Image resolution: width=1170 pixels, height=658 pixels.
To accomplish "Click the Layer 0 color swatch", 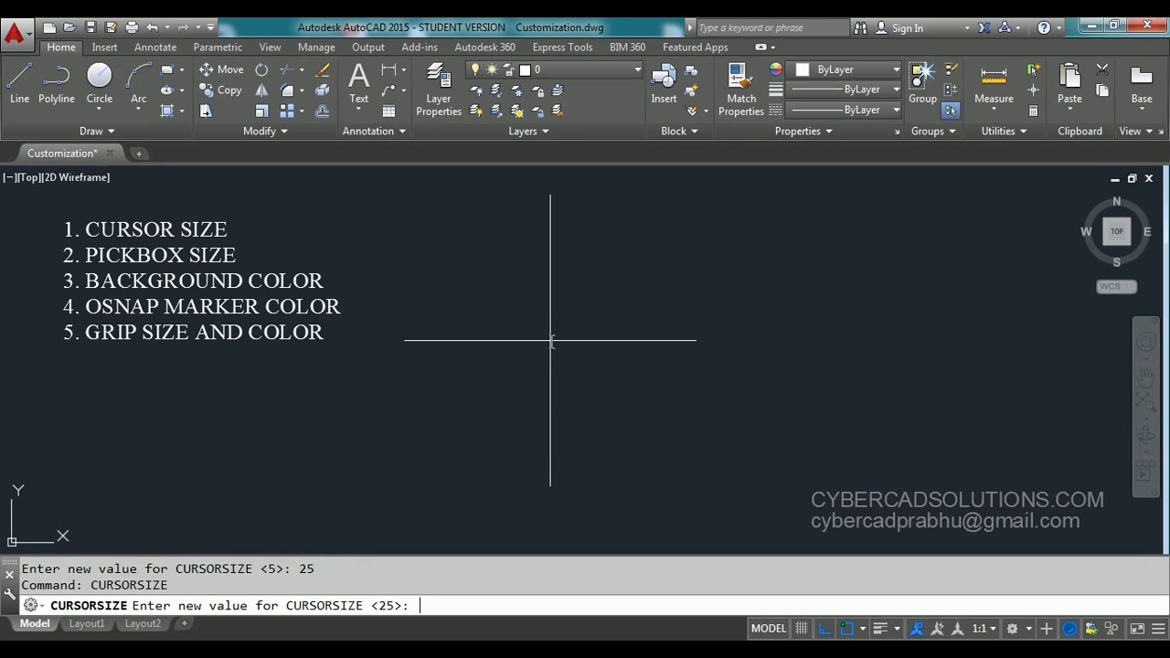I will pyautogui.click(x=525, y=69).
